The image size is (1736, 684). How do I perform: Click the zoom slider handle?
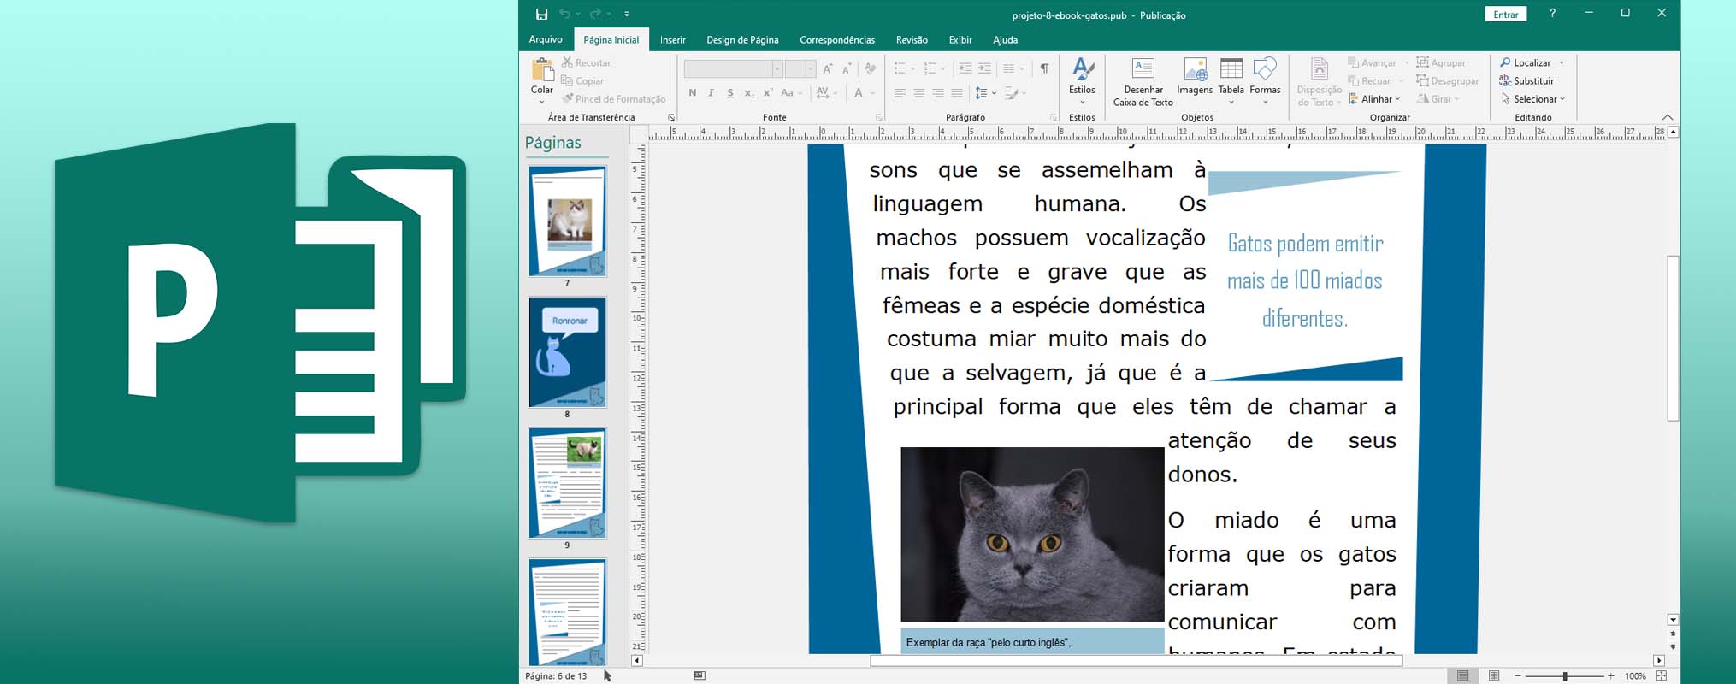click(1565, 675)
